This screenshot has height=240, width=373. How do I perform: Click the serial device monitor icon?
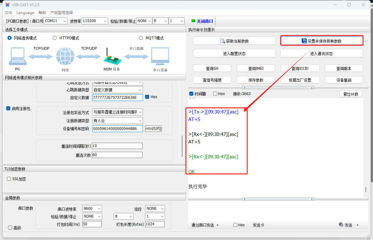coord(160,56)
